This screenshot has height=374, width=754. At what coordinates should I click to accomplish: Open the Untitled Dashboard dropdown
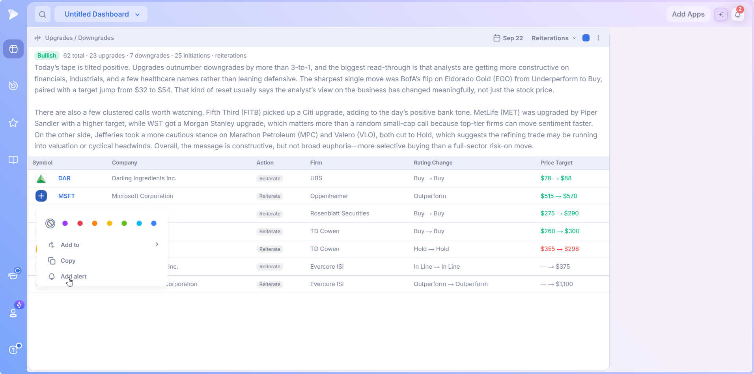click(x=101, y=14)
